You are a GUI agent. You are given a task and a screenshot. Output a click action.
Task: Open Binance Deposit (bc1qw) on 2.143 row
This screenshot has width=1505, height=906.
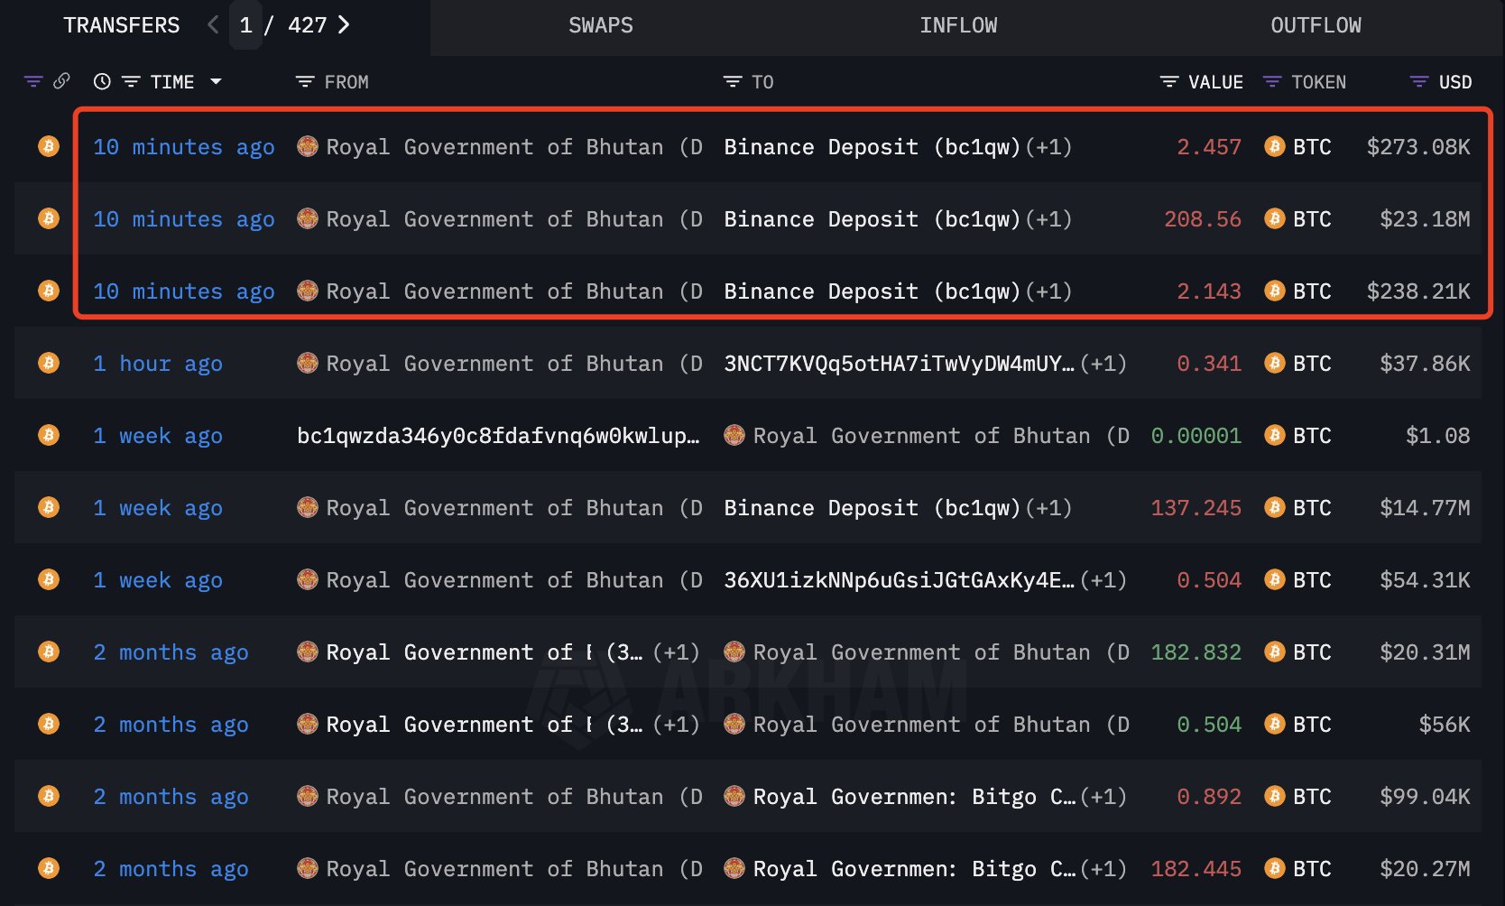point(872,291)
